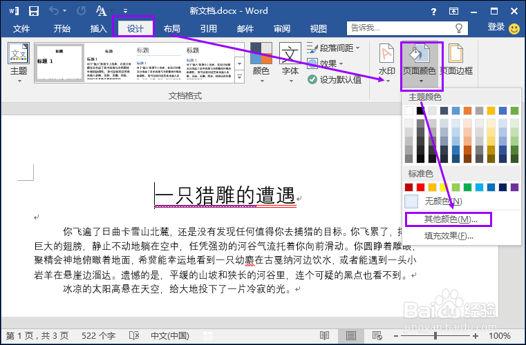This screenshot has width=526, height=345.
Task: Click the 效果 effects button
Action: coord(326,63)
